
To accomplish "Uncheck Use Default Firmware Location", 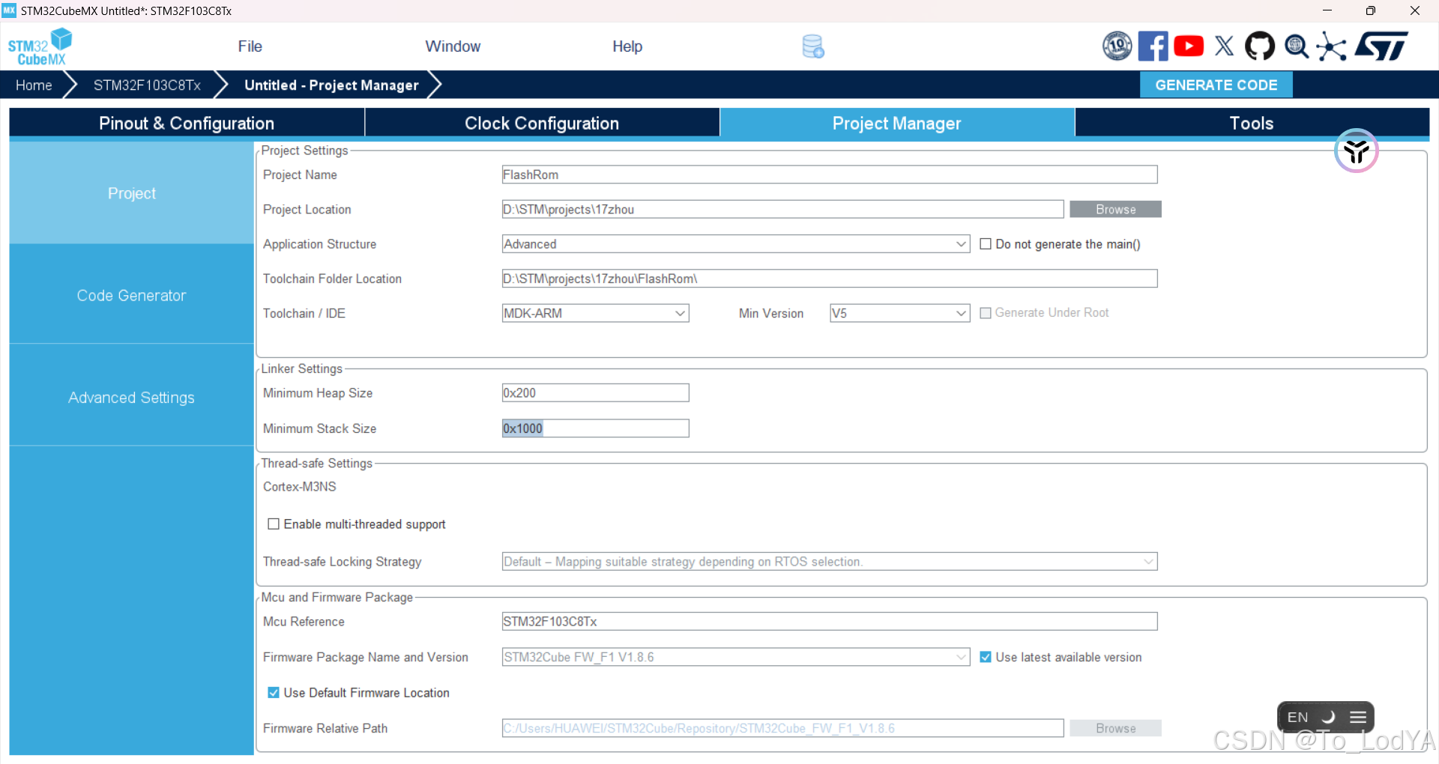I will (274, 693).
